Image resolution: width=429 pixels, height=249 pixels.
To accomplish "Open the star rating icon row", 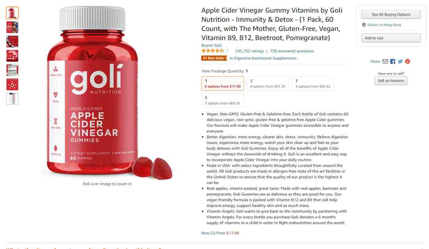I will [x=213, y=51].
